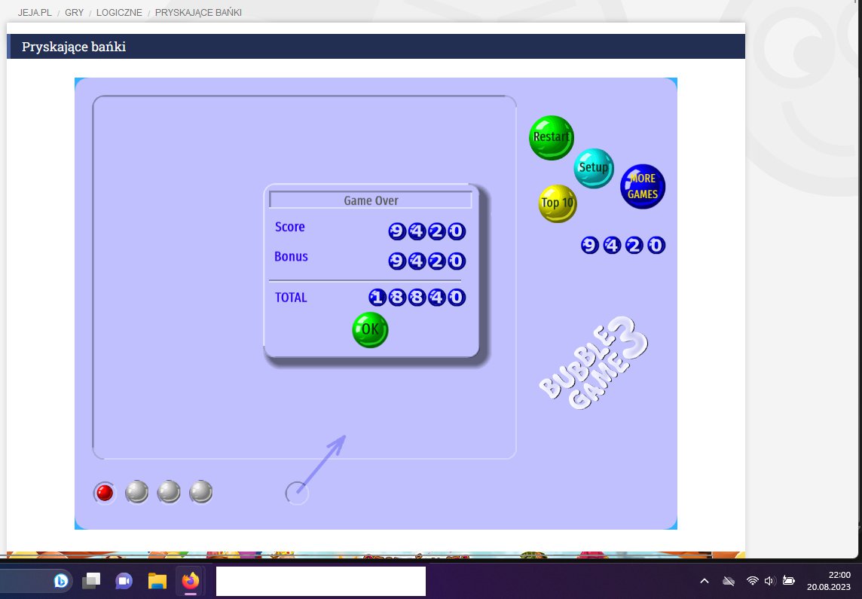Click the Game Over dialog title
Screen dimensions: 862x599
371,200
